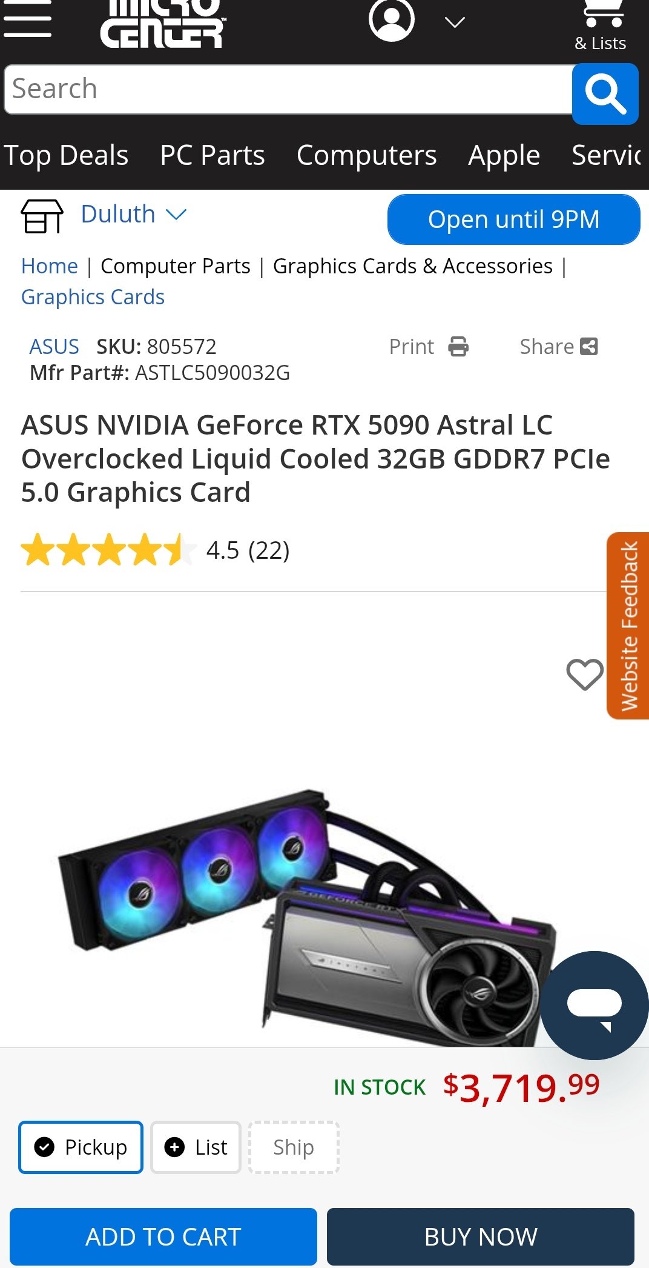The image size is (649, 1268).
Task: Select the List option
Action: pos(196,1147)
